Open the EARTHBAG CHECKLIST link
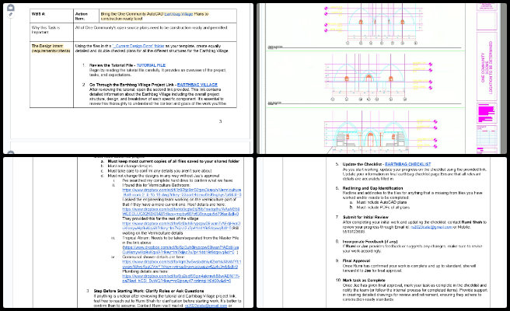Screen dimensions: 510x311 coord(407,164)
